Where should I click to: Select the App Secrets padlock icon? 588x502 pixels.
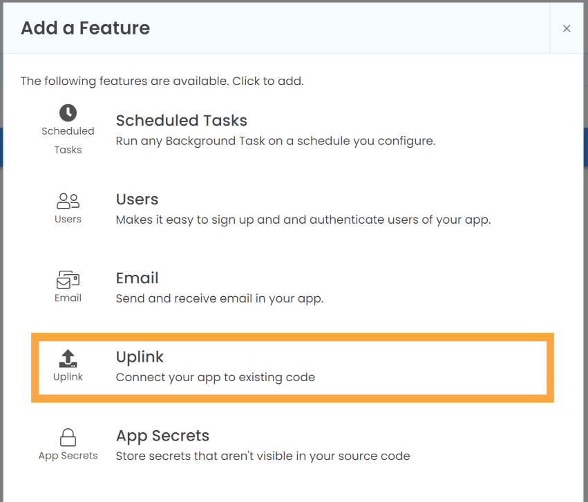click(x=68, y=437)
